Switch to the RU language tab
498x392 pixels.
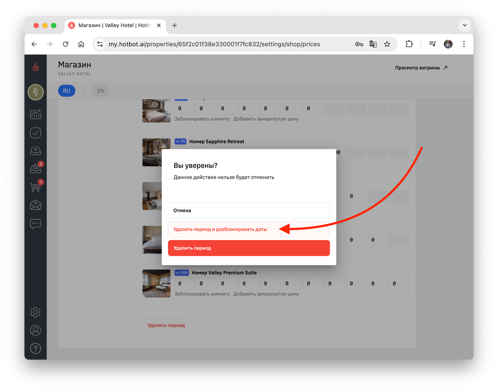pyautogui.click(x=66, y=91)
